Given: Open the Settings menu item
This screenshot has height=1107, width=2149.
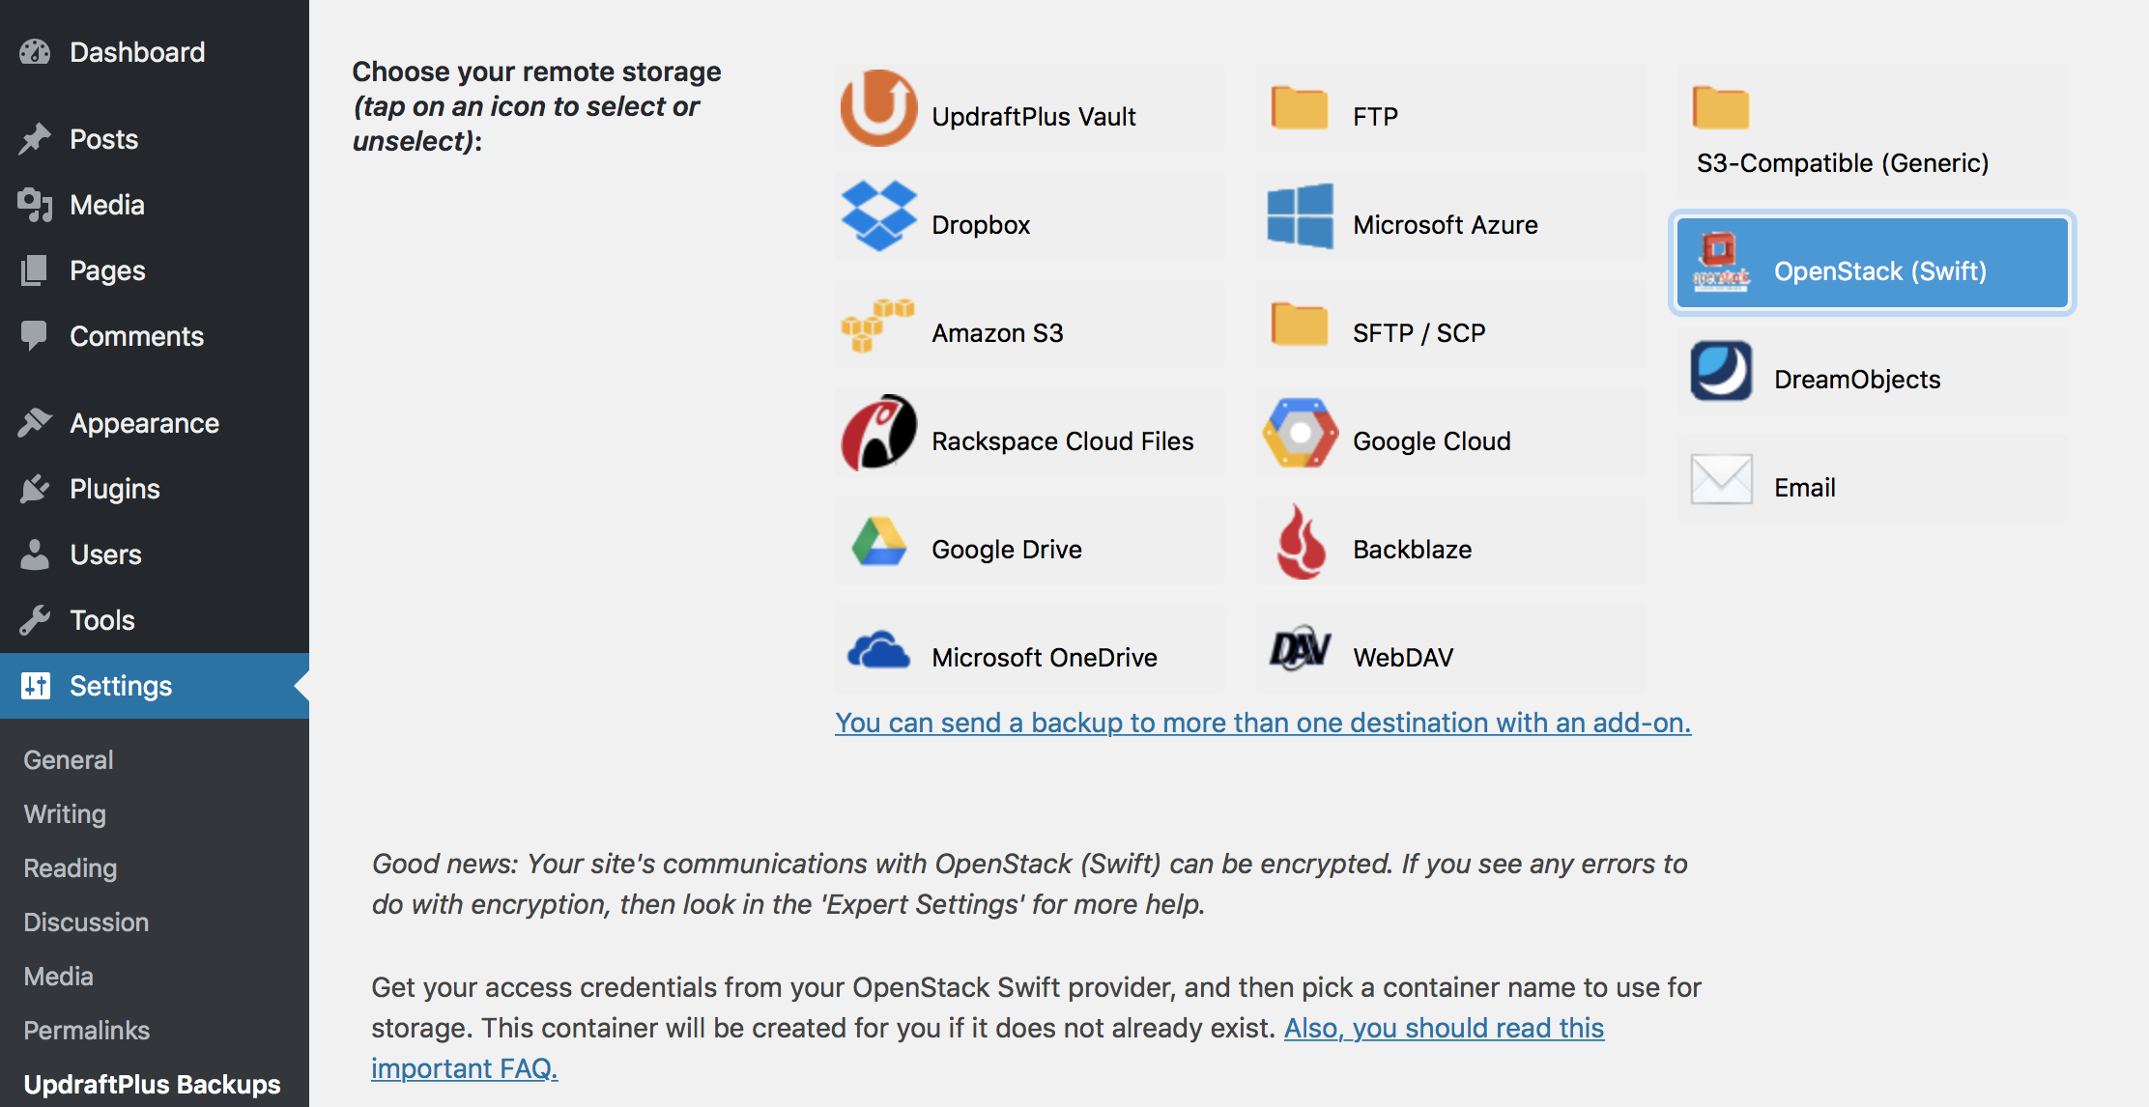Looking at the screenshot, I should click(x=155, y=686).
